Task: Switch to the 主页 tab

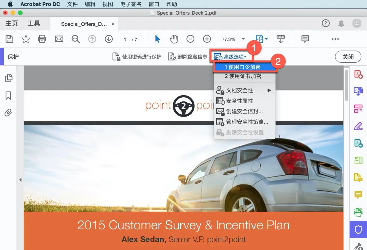Action: (11, 23)
